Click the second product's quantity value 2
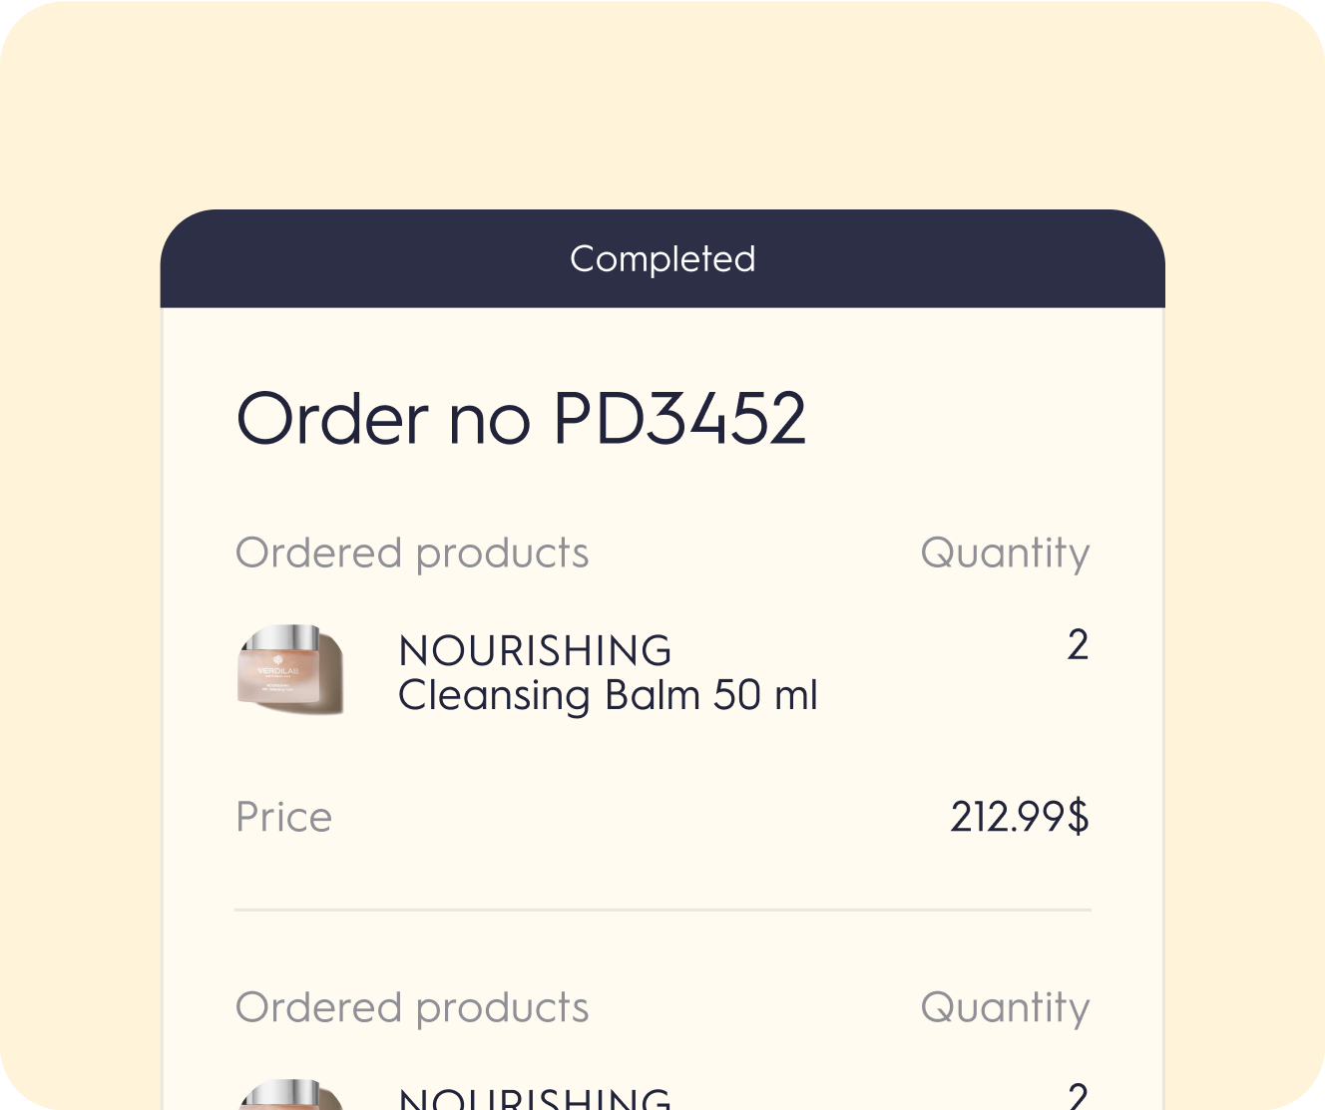The width and height of the screenshot is (1325, 1110). (x=1078, y=1097)
